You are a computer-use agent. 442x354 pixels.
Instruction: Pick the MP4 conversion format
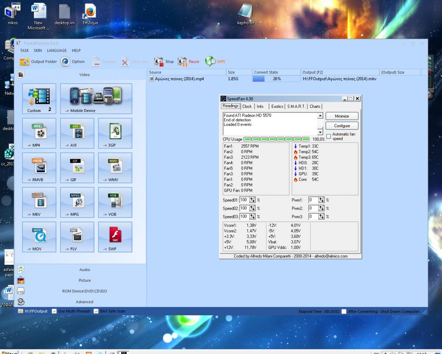click(x=39, y=133)
